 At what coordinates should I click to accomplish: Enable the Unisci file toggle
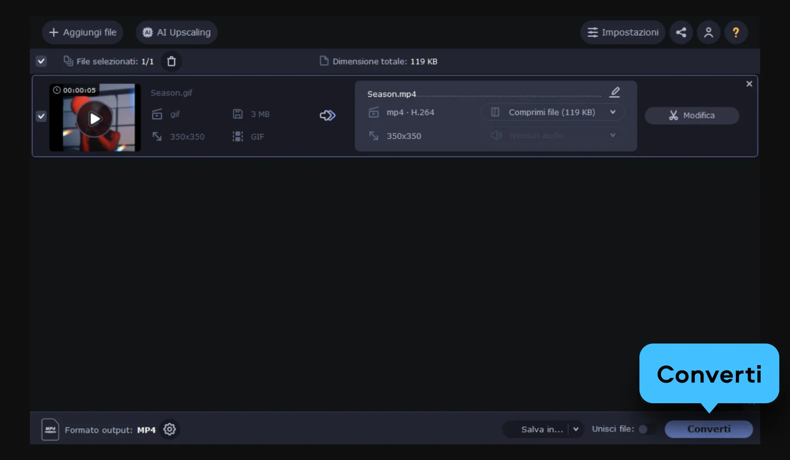[x=646, y=429]
